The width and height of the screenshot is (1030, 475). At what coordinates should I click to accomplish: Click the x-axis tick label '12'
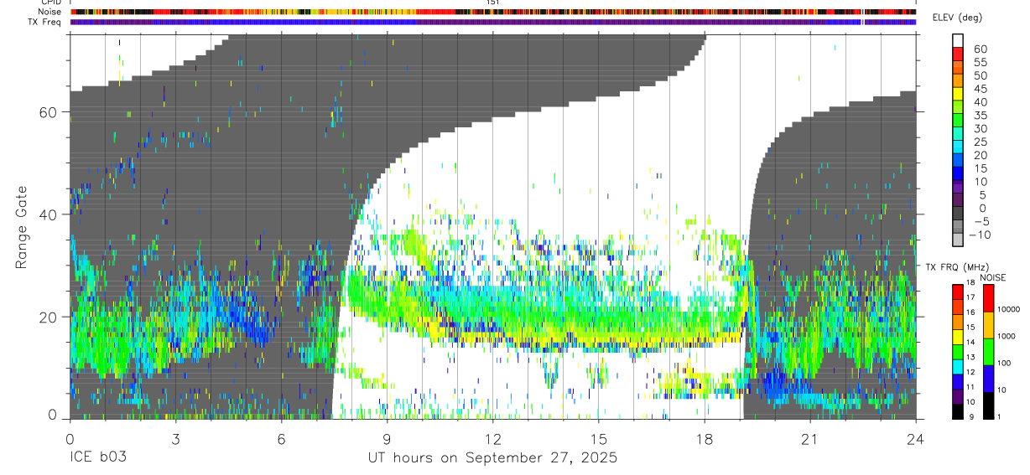[x=492, y=438]
